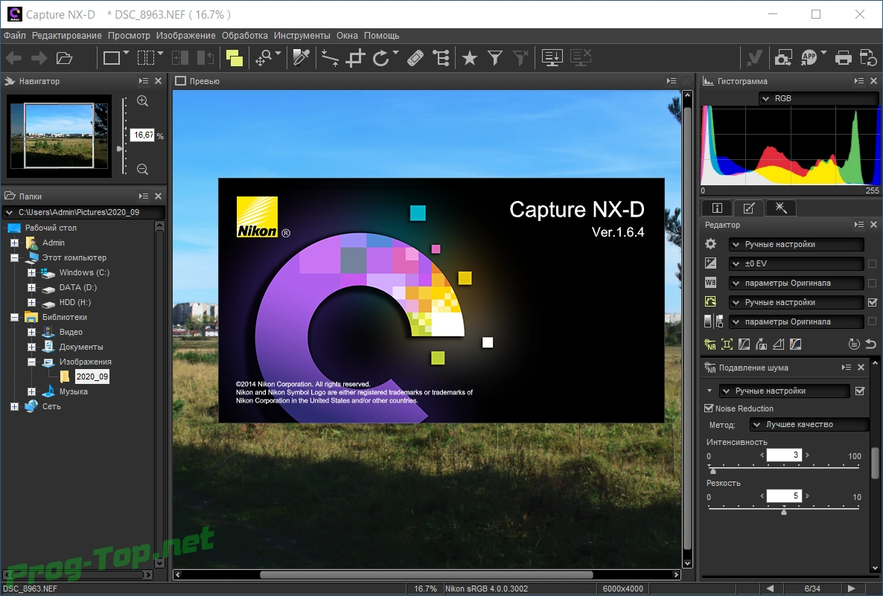Screen dimensions: 883x596
Task: Select the gray point eyedropper tool
Action: pos(302,58)
